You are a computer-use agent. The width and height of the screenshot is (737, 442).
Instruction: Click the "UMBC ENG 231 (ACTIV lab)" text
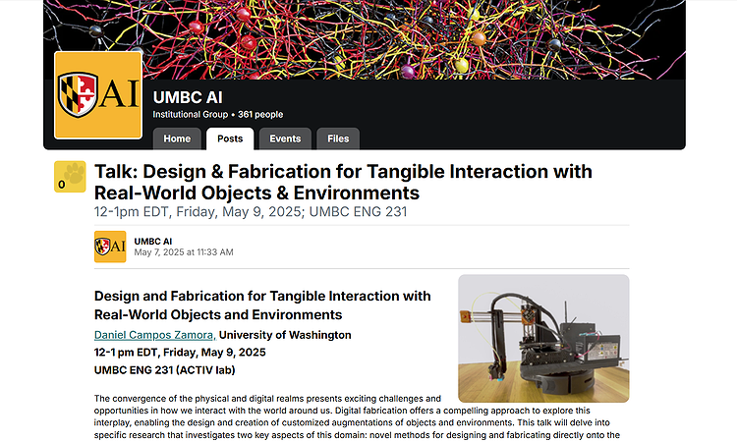(x=164, y=370)
